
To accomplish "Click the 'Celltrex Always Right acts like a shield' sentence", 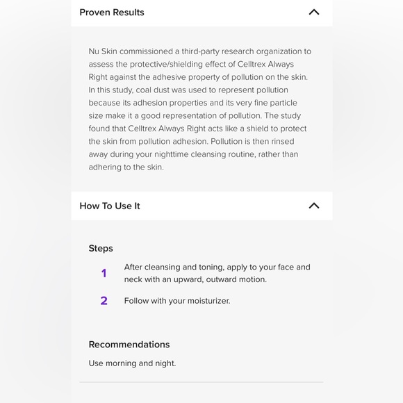I will pos(197,129).
